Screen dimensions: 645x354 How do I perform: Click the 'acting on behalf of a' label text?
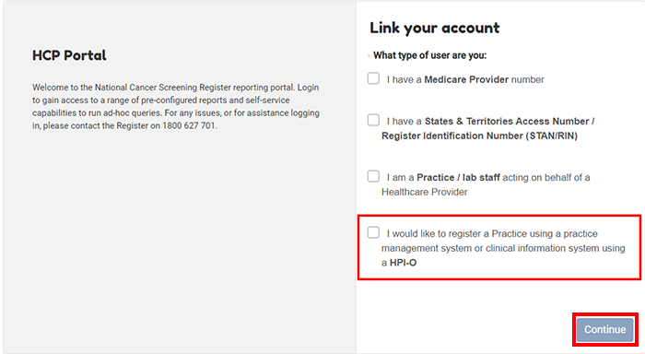click(546, 177)
